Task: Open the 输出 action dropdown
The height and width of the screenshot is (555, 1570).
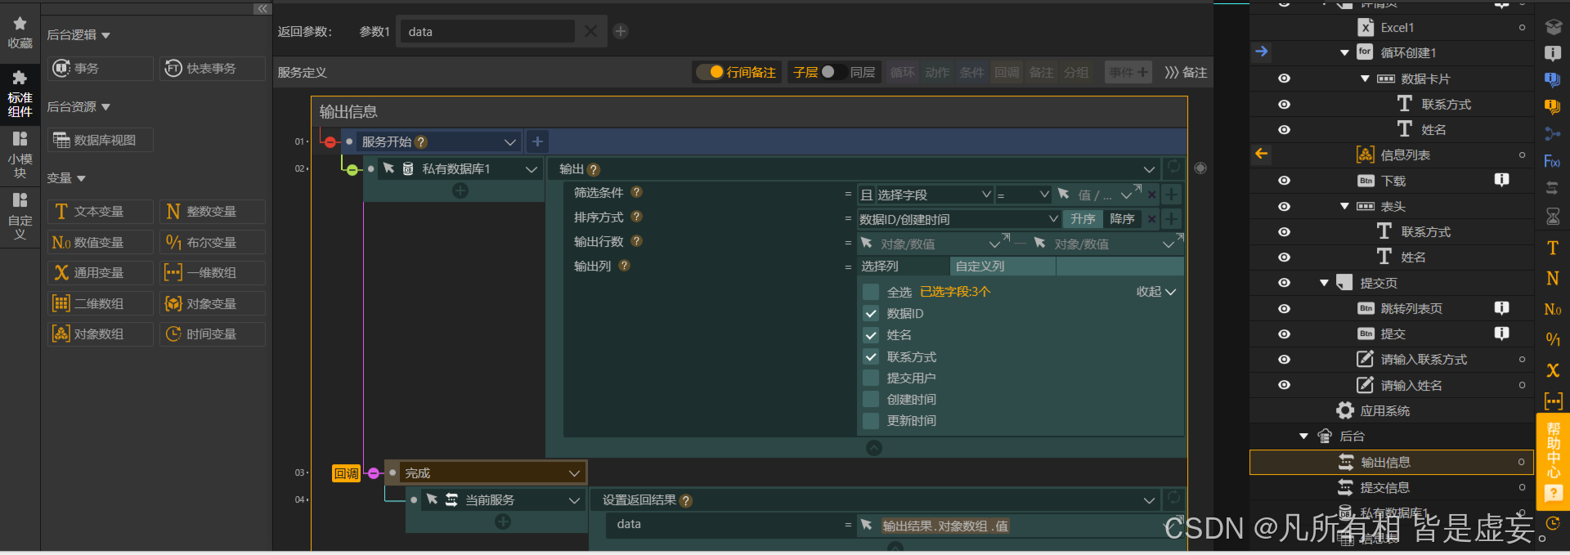Action: 1149,169
